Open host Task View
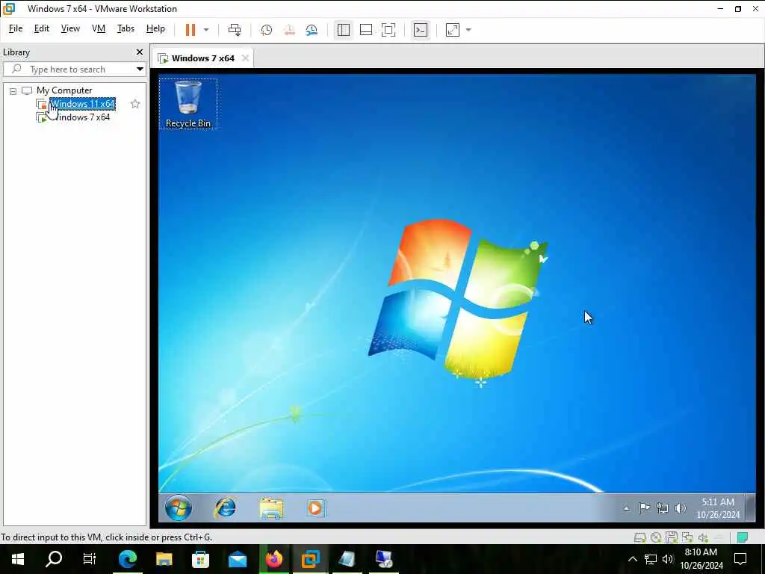 (x=90, y=559)
